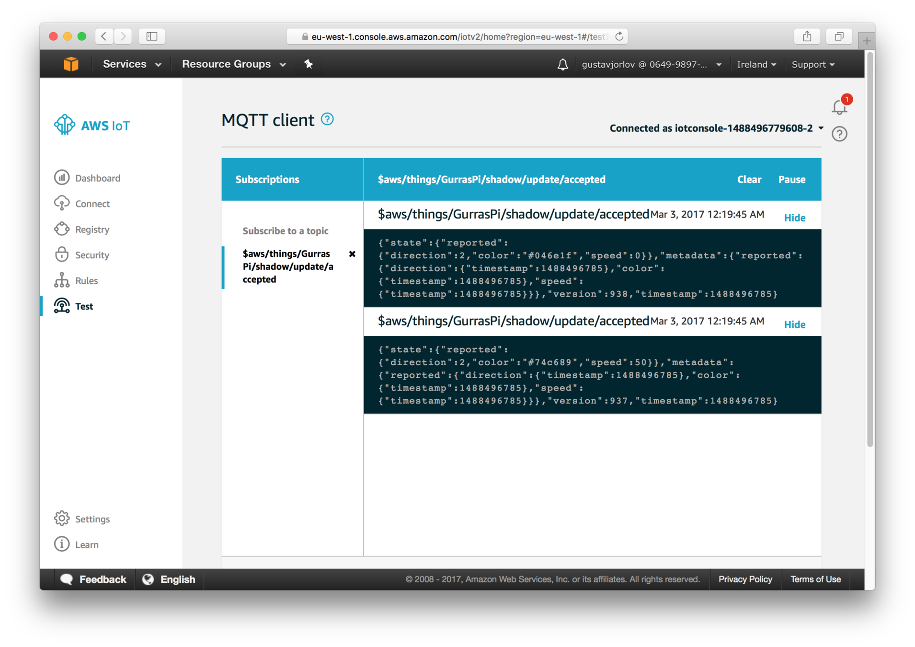Click the Safari share icon

(807, 36)
